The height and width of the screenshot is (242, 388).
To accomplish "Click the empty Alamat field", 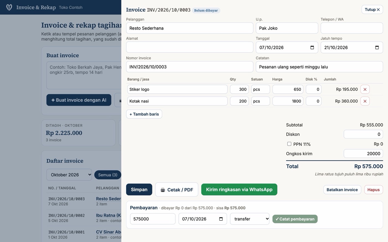I will point(190,47).
